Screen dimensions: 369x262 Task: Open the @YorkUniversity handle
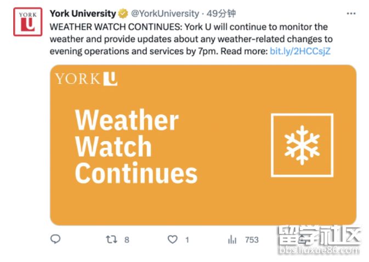click(165, 13)
